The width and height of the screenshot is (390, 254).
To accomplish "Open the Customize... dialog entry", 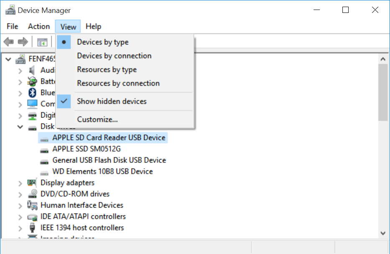I will pyautogui.click(x=97, y=120).
